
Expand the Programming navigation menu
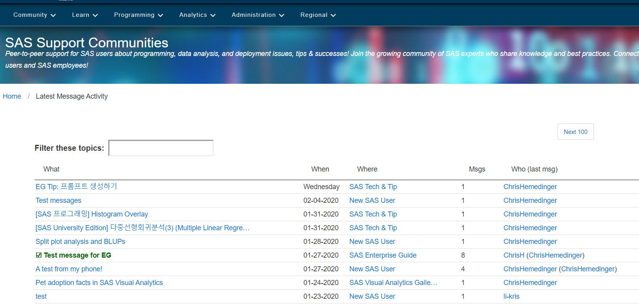[x=138, y=15]
